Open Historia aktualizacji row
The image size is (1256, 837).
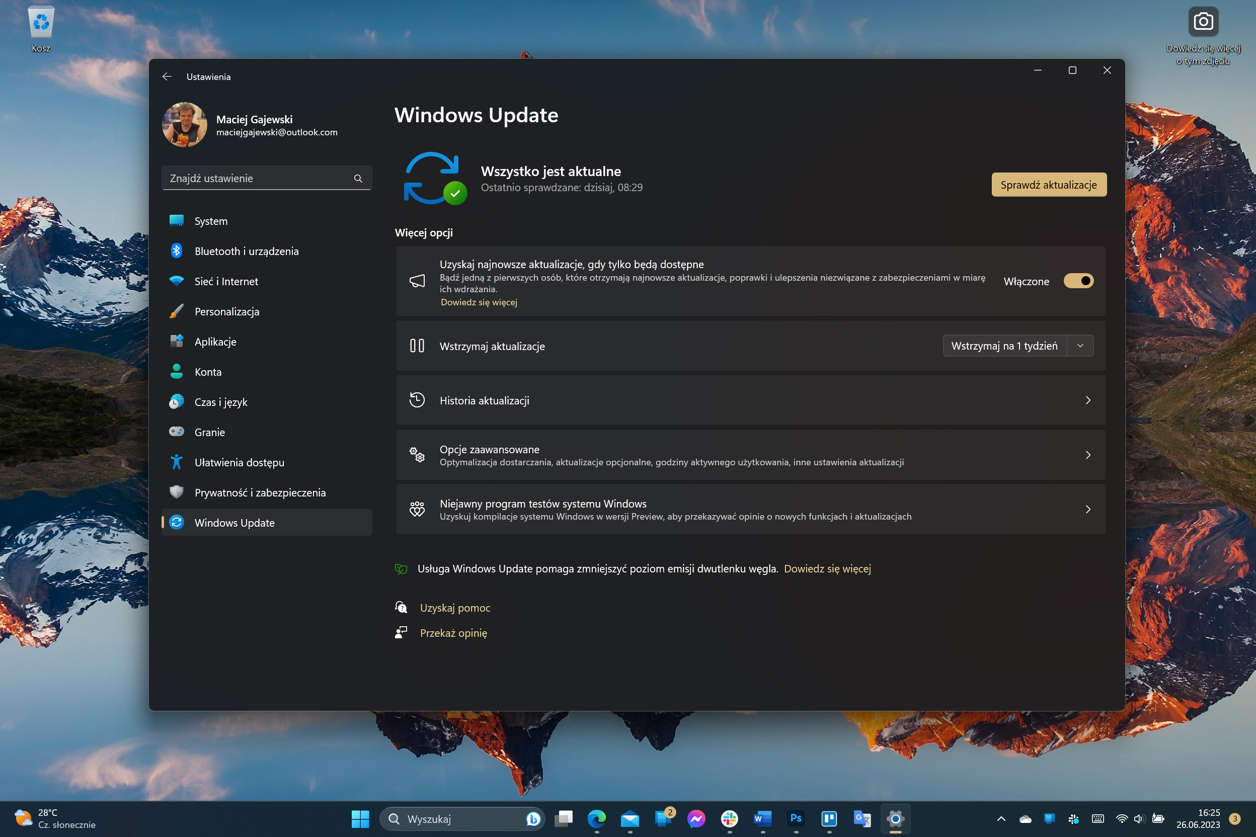(x=750, y=400)
